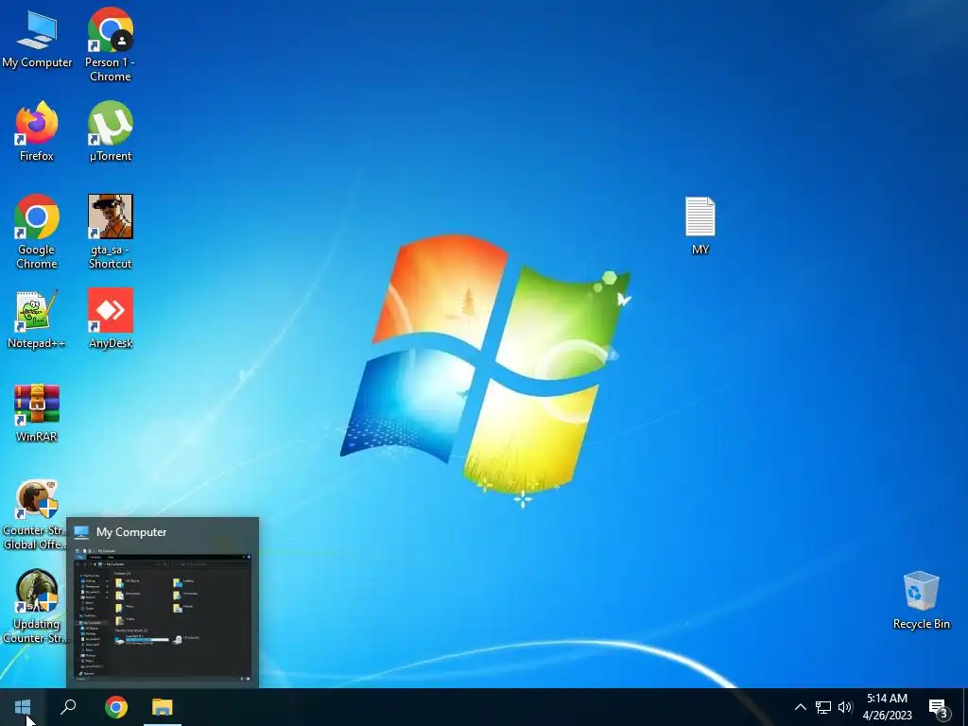
Task: Open the volume speaker tray icon
Action: point(845,707)
